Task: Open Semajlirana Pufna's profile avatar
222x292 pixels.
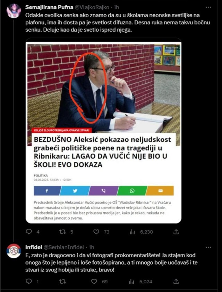Action: tap(14, 11)
